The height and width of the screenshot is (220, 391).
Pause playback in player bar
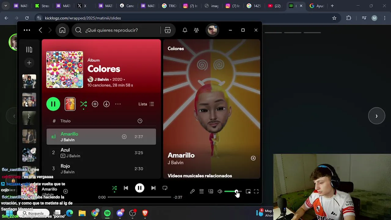pyautogui.click(x=140, y=188)
